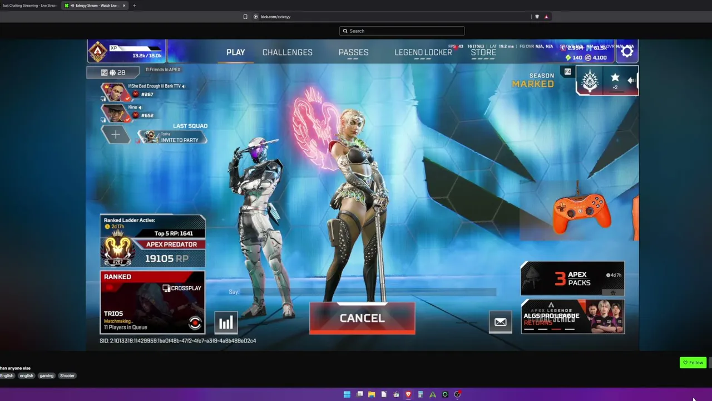The width and height of the screenshot is (712, 401).
Task: Open a new browser tab
Action: pos(134,6)
